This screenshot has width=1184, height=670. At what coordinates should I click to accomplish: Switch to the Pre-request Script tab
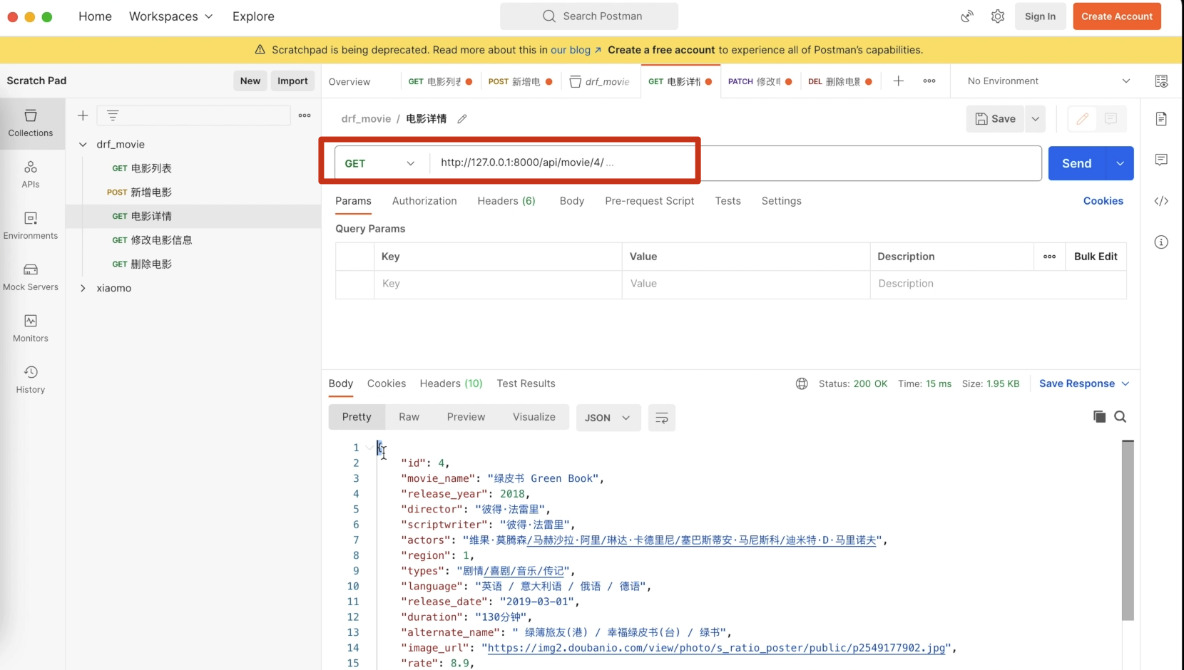[649, 201]
